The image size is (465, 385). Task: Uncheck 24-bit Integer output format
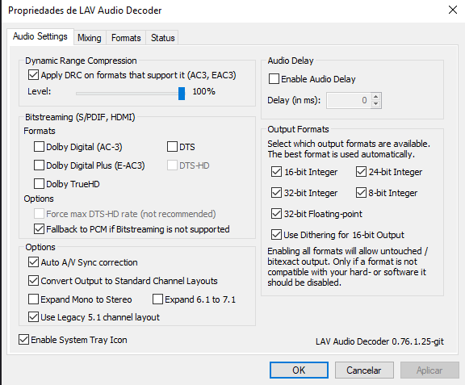[x=361, y=171]
